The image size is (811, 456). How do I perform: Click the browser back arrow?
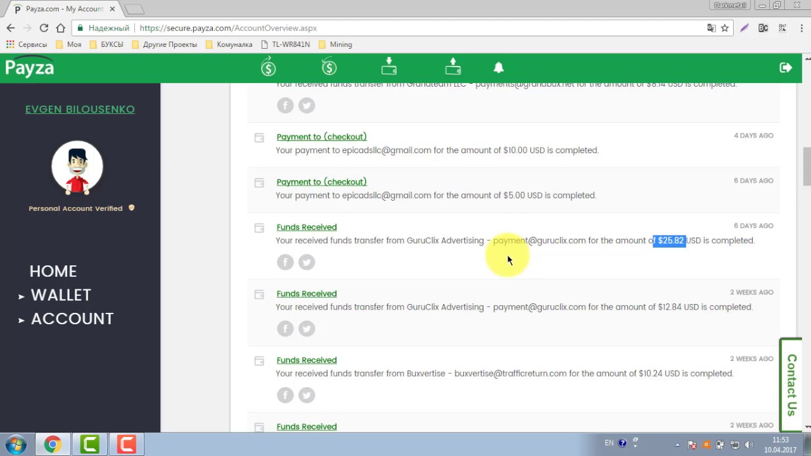coord(11,28)
